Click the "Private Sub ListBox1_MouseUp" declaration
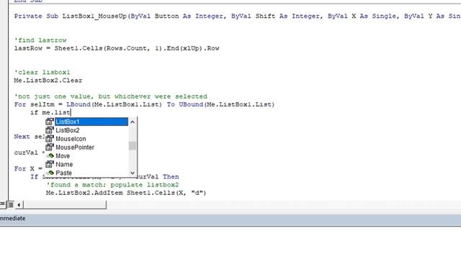461x259 pixels. 238,16
